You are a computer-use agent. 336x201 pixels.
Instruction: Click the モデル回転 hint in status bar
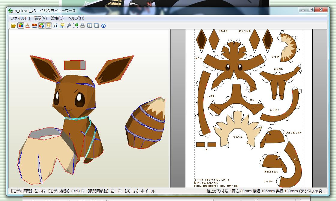click(27, 191)
